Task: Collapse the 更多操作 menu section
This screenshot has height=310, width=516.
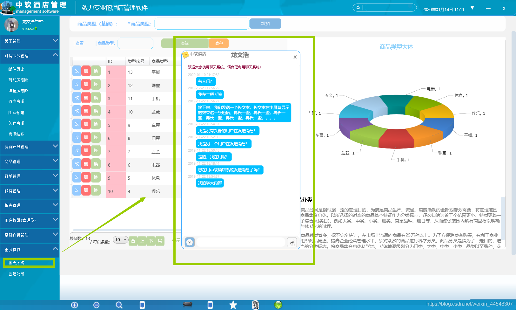Action: pos(30,250)
